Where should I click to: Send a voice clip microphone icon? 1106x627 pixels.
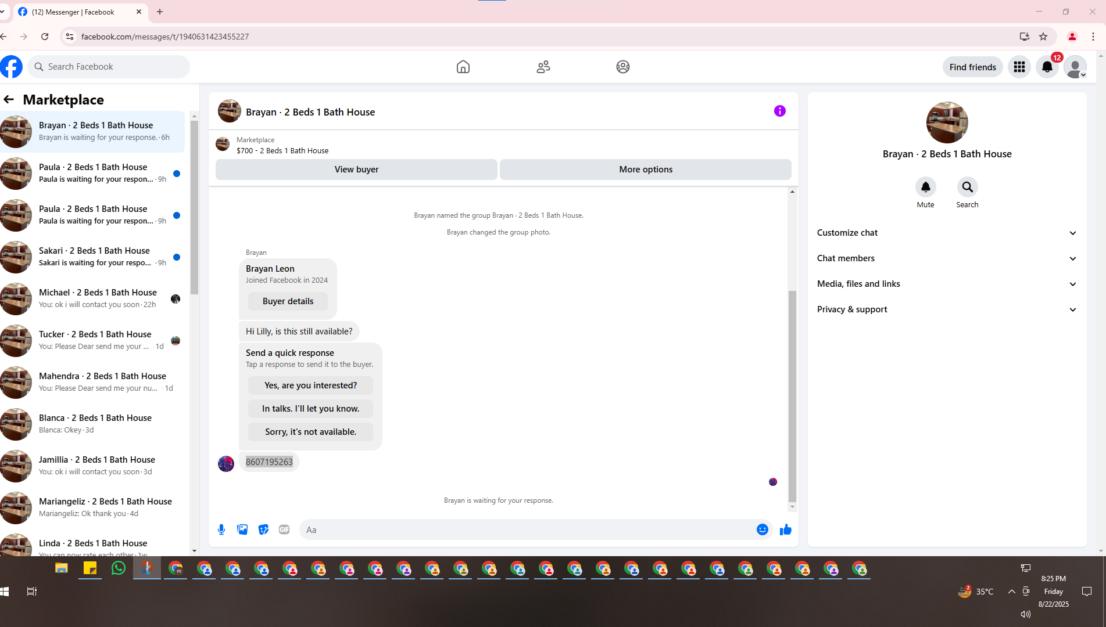[221, 529]
